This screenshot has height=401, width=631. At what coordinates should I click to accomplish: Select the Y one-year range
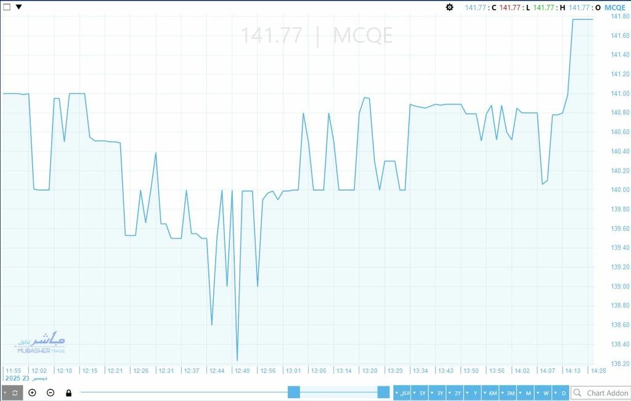tap(473, 393)
